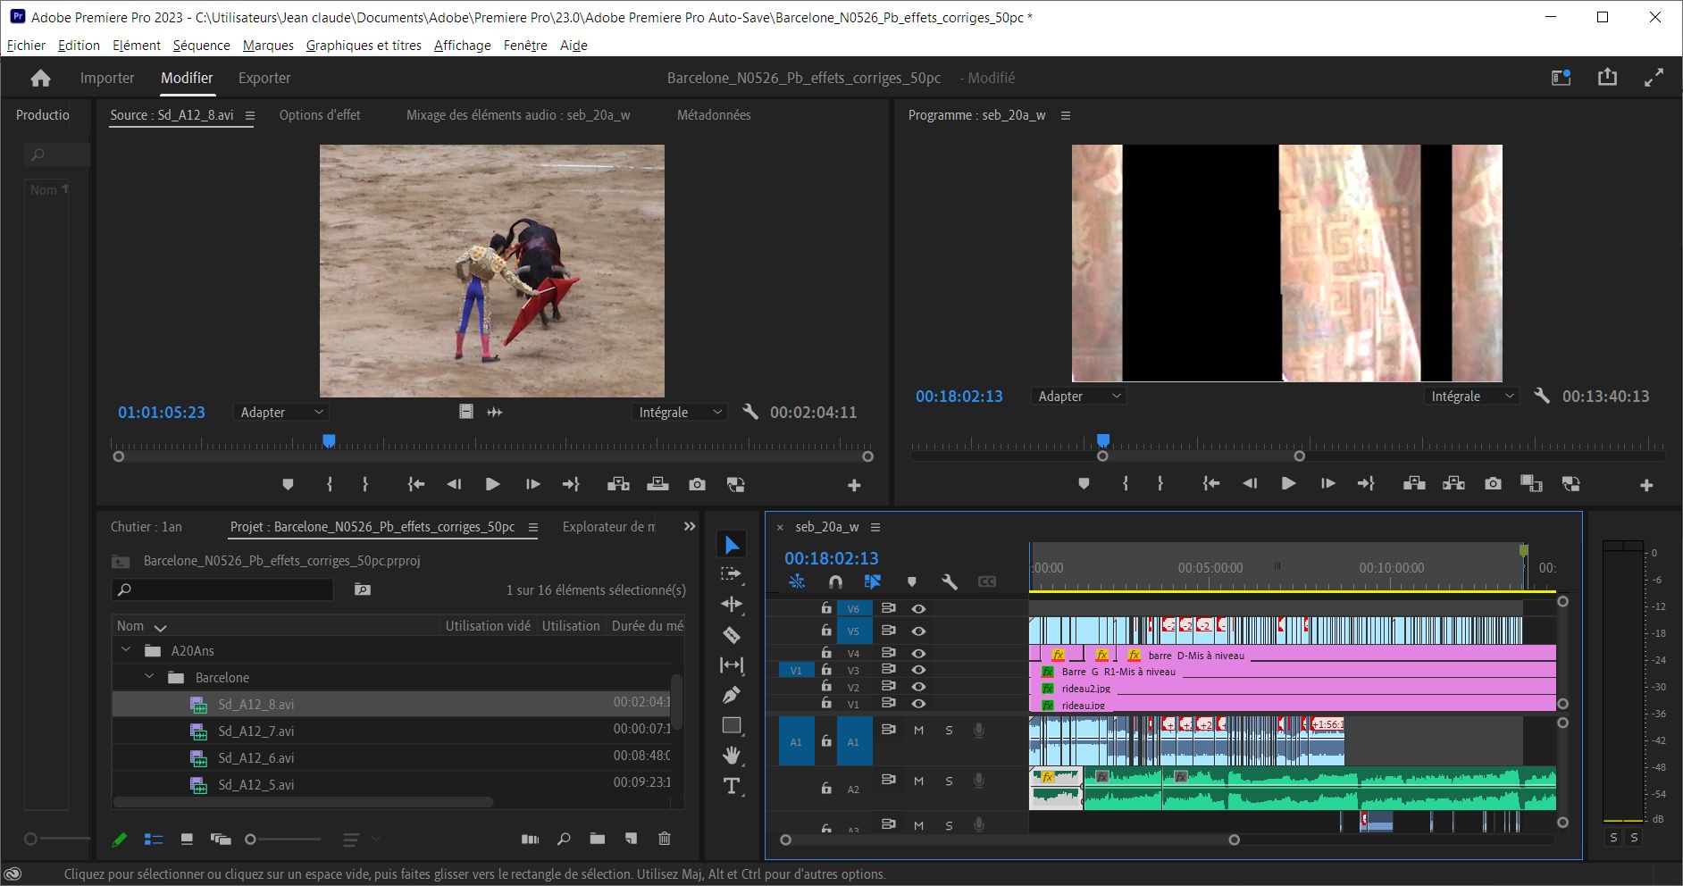Screen dimensions: 1683x886
Task: Step forward one frame in Program monitor
Action: [x=1327, y=483]
